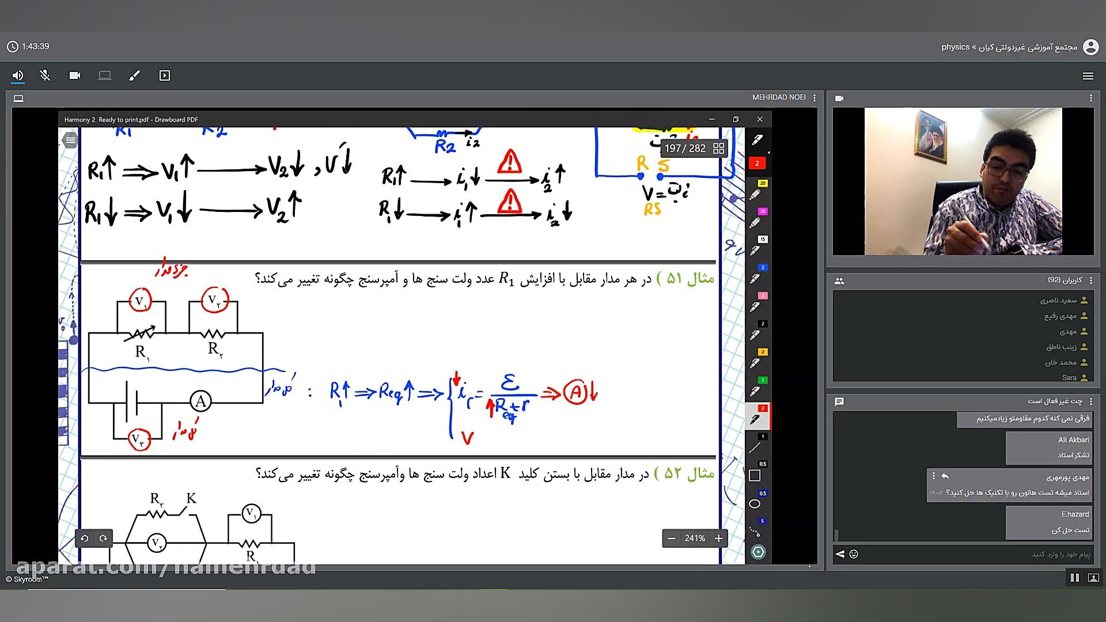Click the zoom-in plus button
Image resolution: width=1106 pixels, height=622 pixels.
(718, 538)
